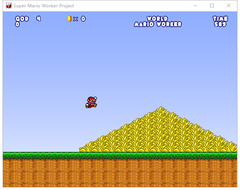Image resolution: width=240 pixels, height=190 pixels.
Task: Click the 'TIME' label
Action: (x=220, y=19)
